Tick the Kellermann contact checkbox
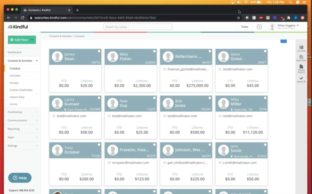 [x=210, y=51]
